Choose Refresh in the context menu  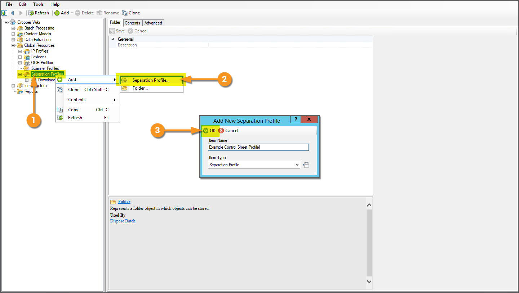88,118
